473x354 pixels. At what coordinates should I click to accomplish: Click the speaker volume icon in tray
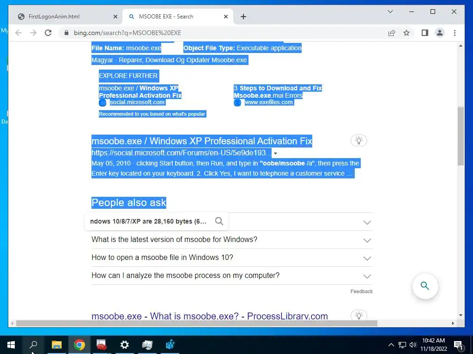click(413, 345)
